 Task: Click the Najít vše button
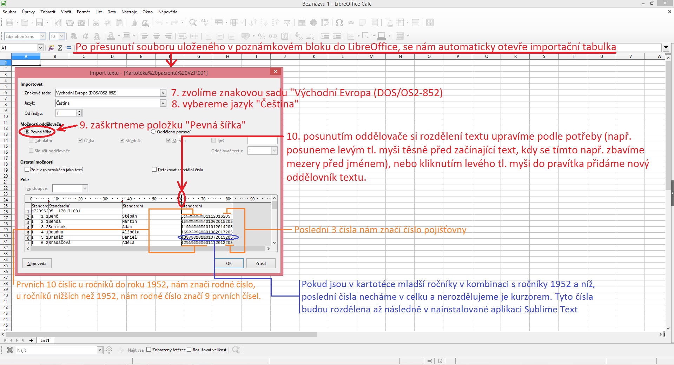[136, 350]
